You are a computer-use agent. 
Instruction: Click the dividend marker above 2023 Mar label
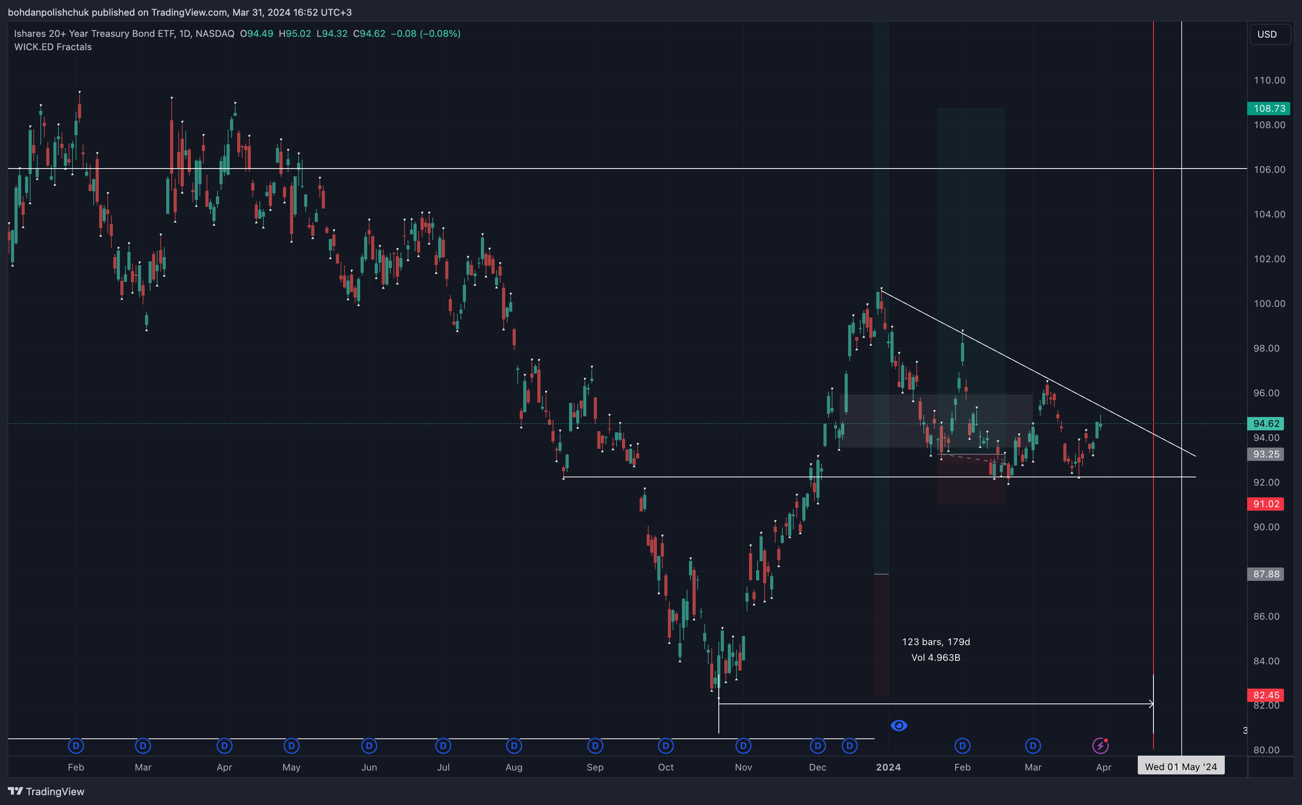tap(143, 745)
